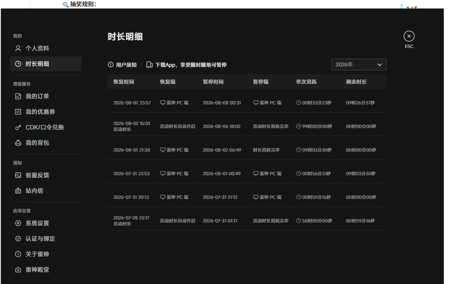Open 关于雷神 menu item
The width and height of the screenshot is (449, 284).
(46, 254)
